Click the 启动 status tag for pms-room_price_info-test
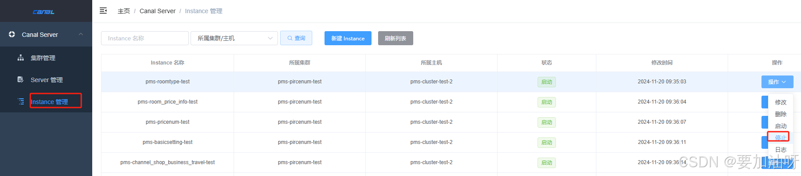Viewport: 801px width, 176px height. pos(547,102)
